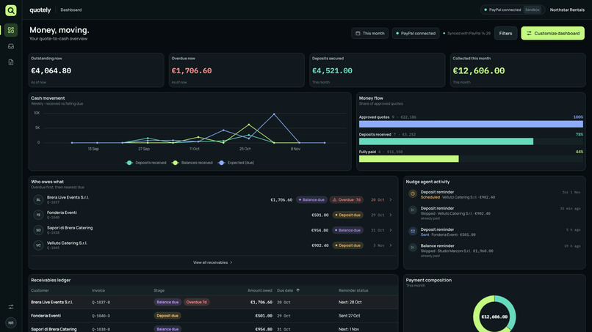The image size is (592, 332).
Task: Click the payment composition donut chart
Action: (x=494, y=314)
